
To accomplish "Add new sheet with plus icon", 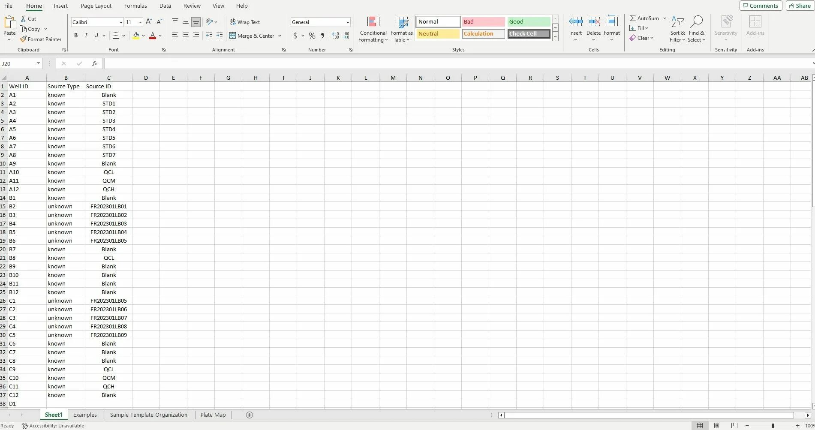I will tap(250, 415).
